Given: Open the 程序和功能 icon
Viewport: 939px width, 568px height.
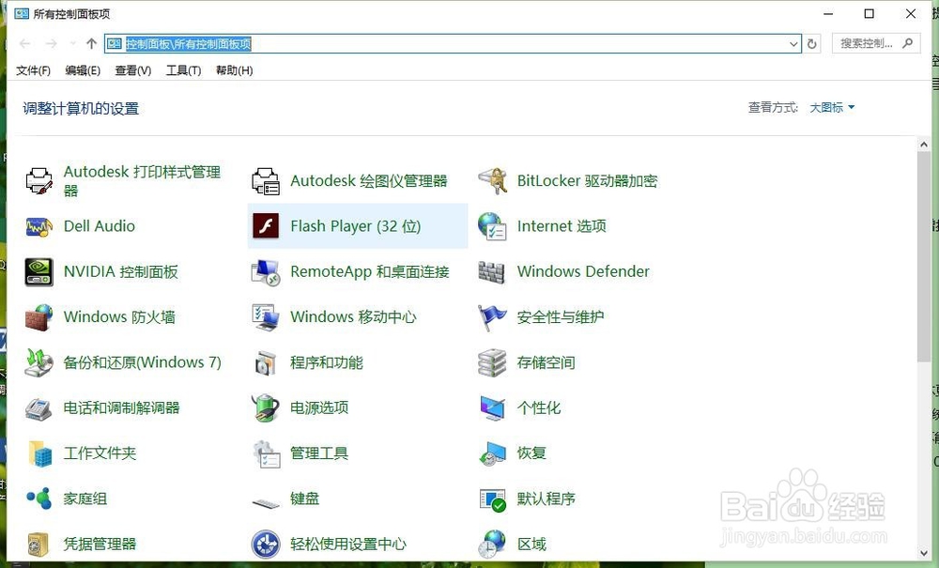Looking at the screenshot, I should tap(266, 362).
